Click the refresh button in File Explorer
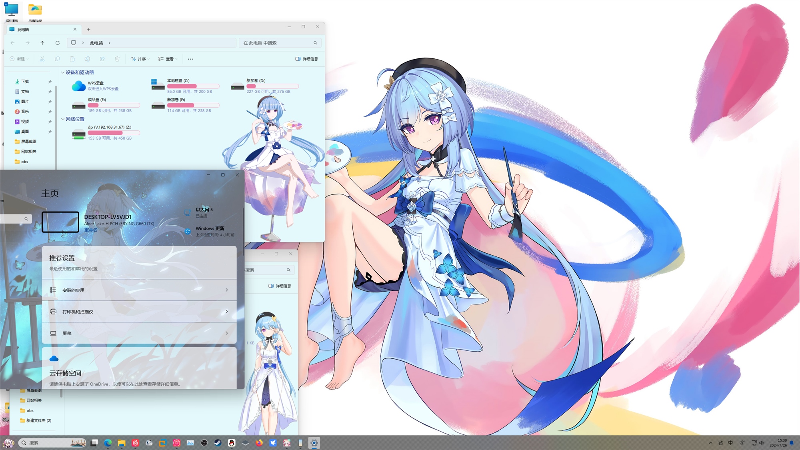 coord(58,43)
